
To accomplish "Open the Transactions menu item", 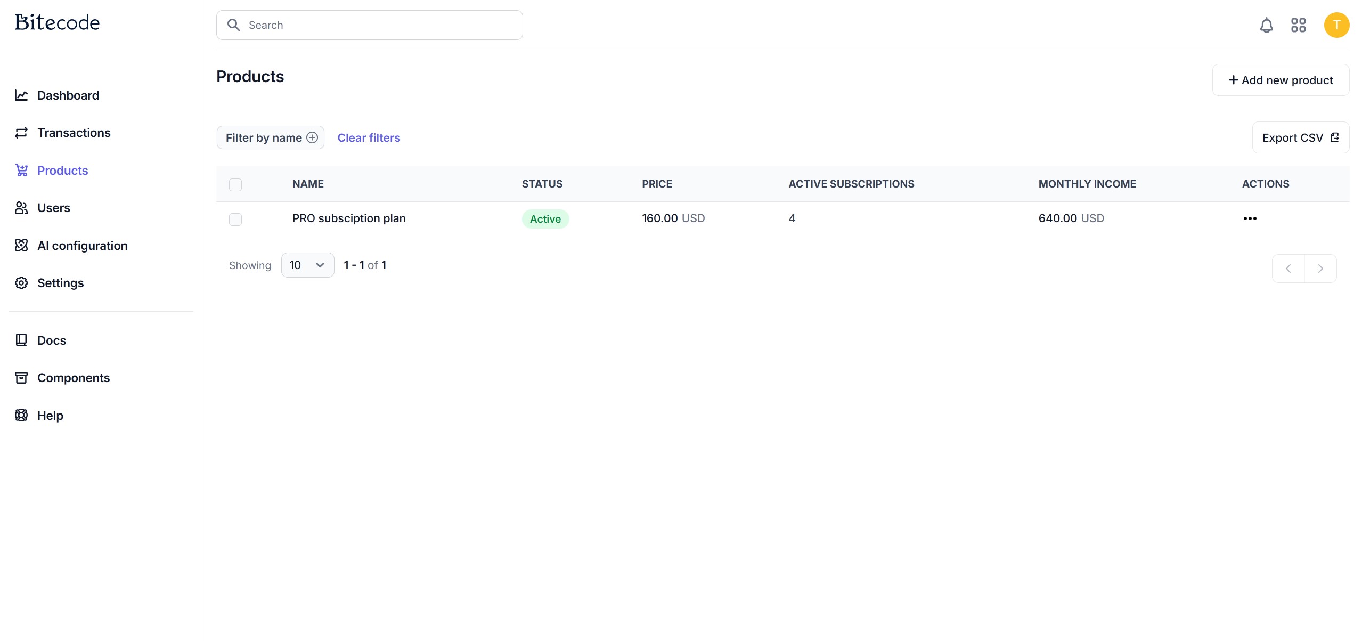I will pos(74,133).
